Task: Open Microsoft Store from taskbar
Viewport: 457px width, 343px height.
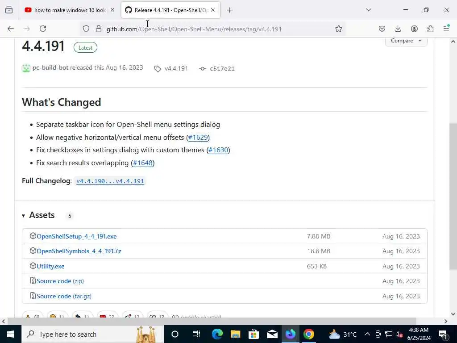Action: pyautogui.click(x=254, y=334)
